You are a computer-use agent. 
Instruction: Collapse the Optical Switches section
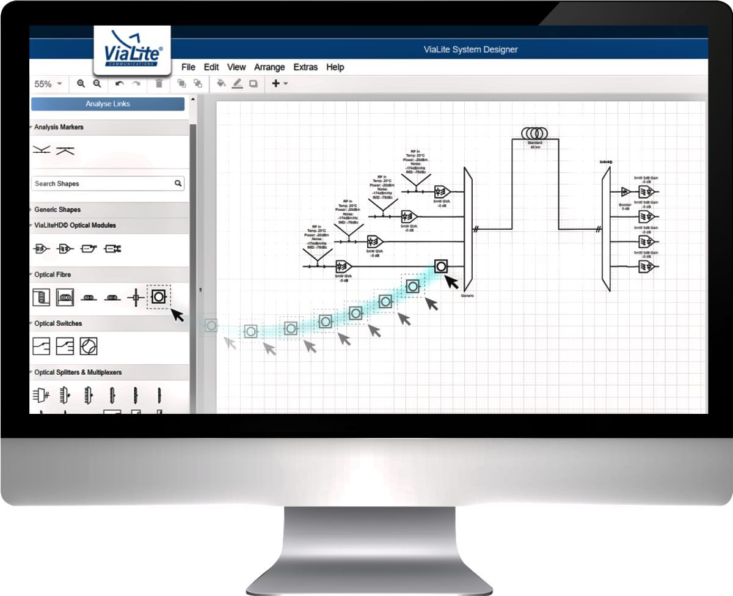[x=108, y=323]
